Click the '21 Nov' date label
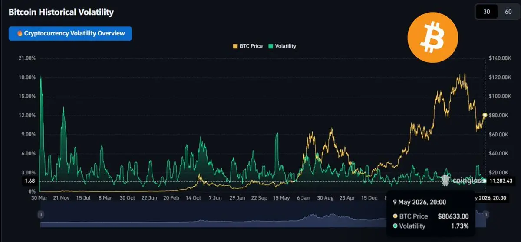This screenshot has height=242, width=521. pos(61,198)
